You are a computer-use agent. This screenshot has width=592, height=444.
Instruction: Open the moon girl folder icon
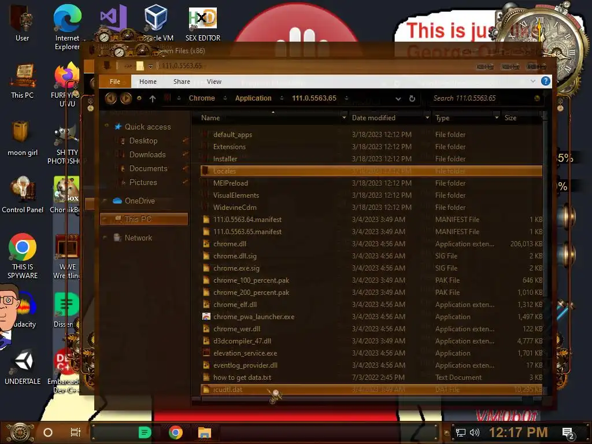pos(23,138)
